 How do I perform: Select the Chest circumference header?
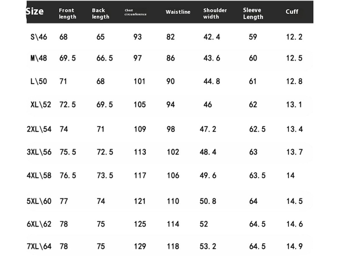click(135, 12)
